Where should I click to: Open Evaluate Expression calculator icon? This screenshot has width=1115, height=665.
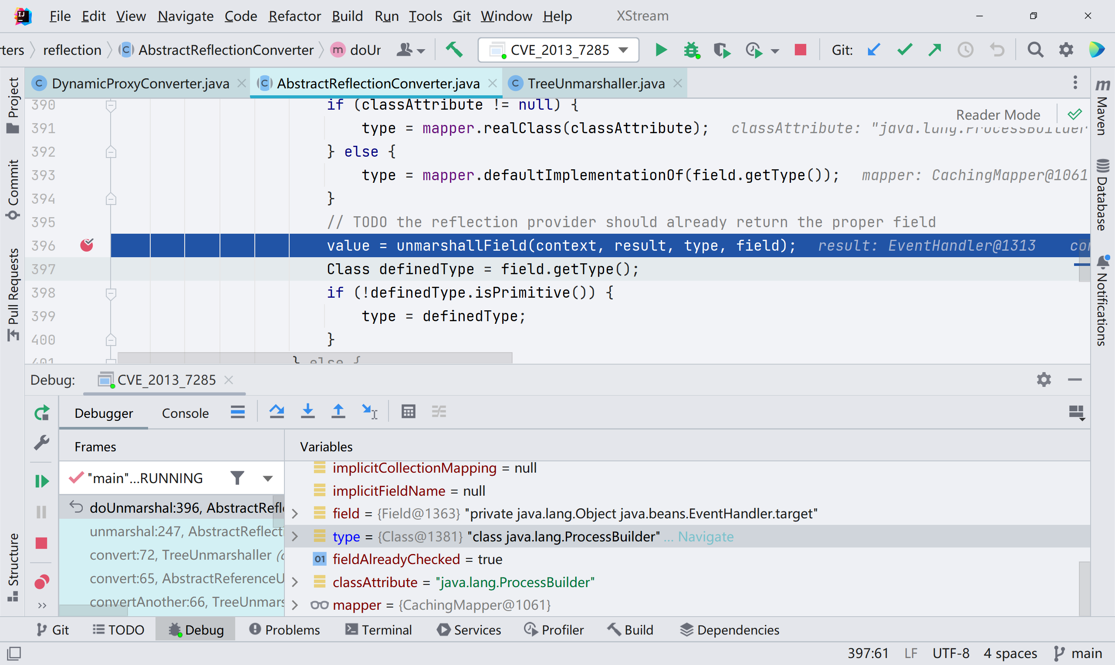408,411
